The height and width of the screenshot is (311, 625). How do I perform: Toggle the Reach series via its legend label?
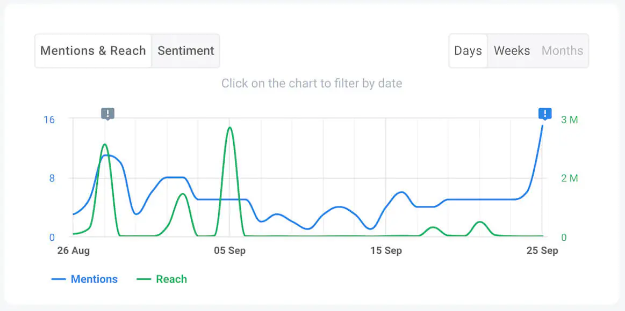coord(171,279)
